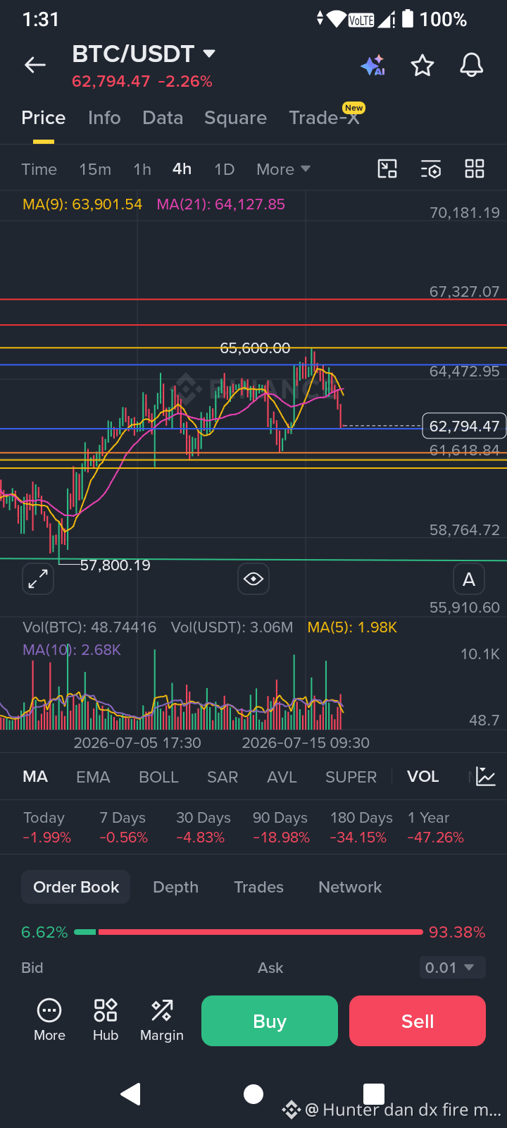Open the Trade-X tab
The width and height of the screenshot is (507, 1128).
(x=325, y=118)
